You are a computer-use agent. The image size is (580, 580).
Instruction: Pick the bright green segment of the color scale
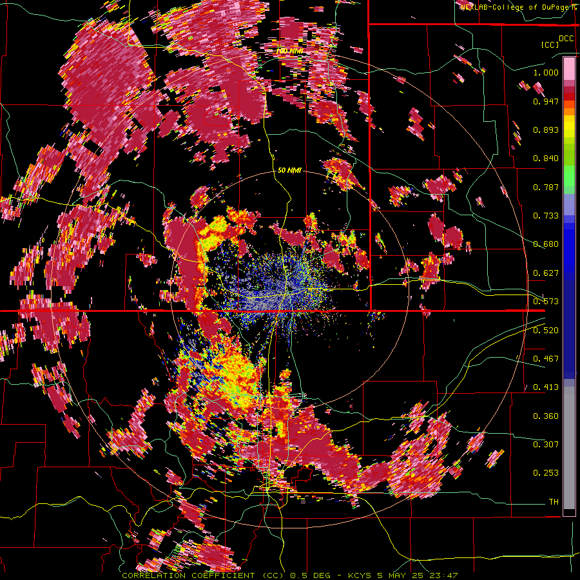point(569,176)
